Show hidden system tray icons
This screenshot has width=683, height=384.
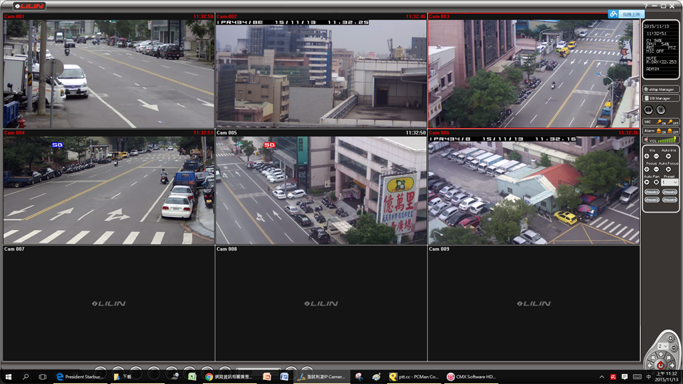click(602, 377)
